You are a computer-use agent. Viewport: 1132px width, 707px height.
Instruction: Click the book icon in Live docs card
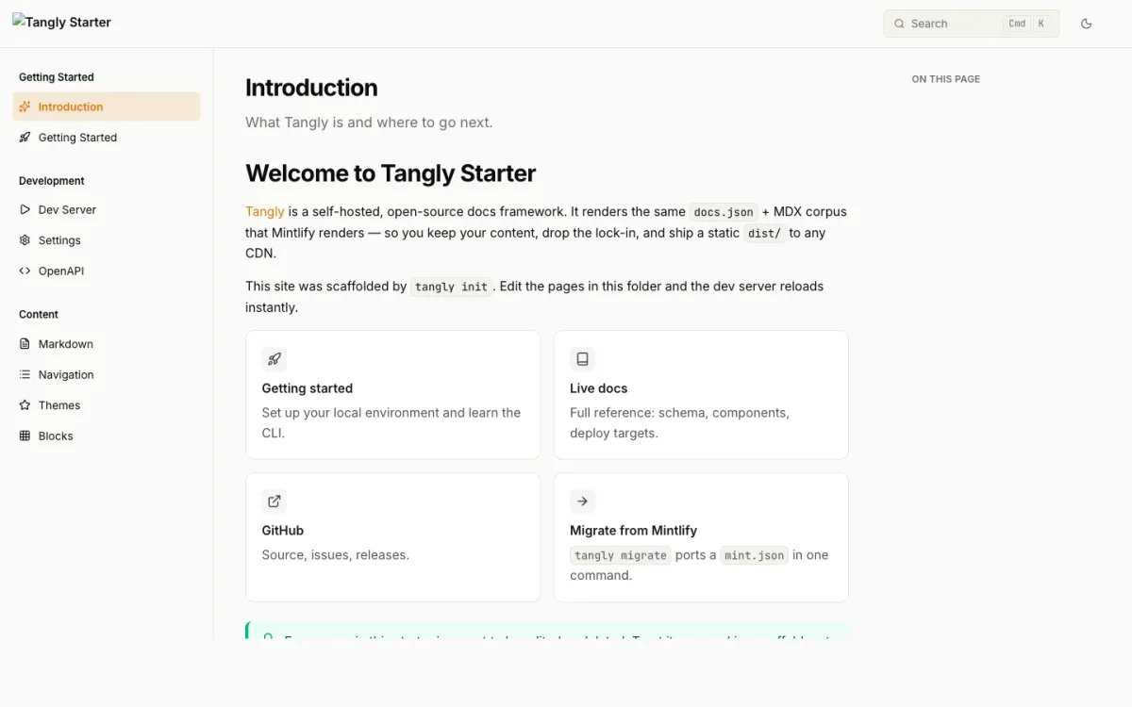tap(582, 358)
